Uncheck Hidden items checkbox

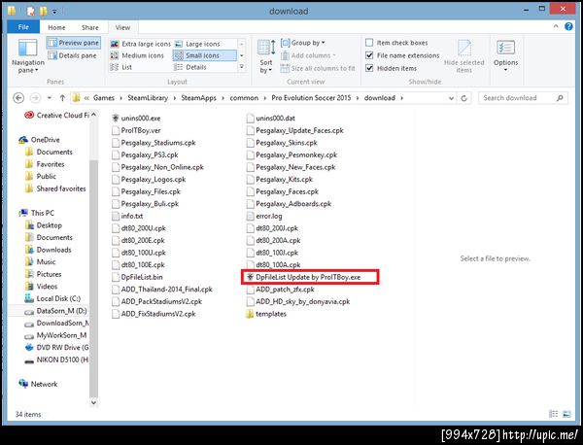click(x=369, y=68)
